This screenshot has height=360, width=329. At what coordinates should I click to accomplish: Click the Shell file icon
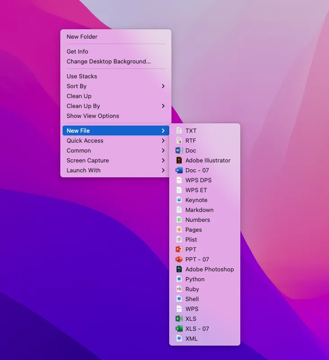coord(179,299)
